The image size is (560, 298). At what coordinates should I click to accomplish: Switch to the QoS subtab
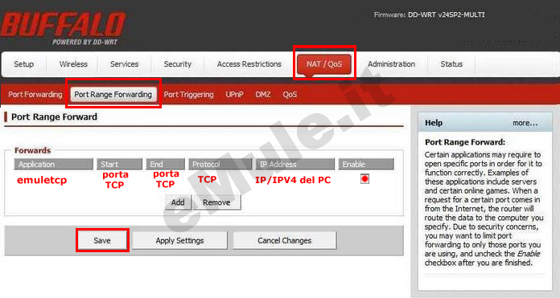click(290, 95)
